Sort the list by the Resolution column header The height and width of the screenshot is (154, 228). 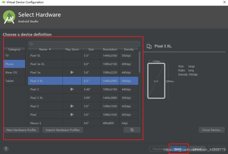click(110, 49)
